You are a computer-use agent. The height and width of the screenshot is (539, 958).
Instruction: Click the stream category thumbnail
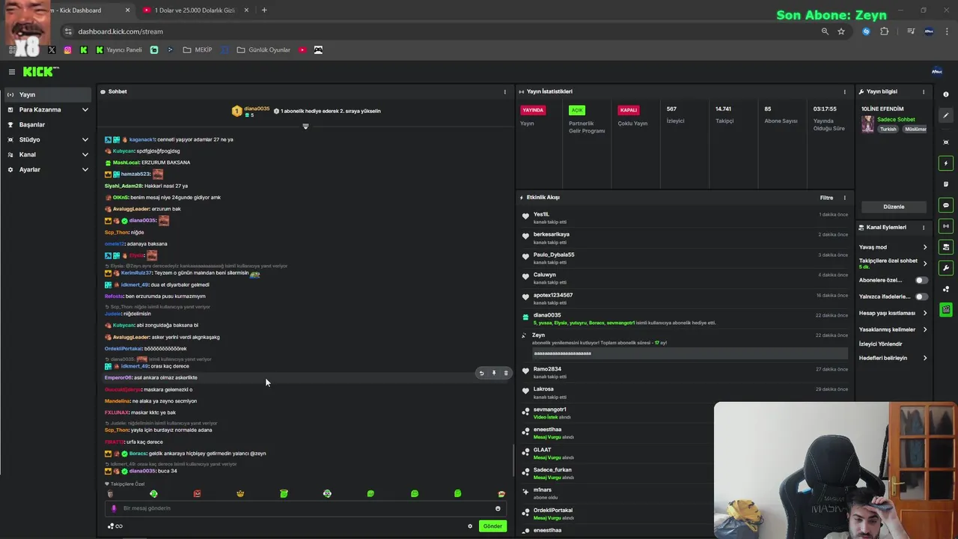click(x=867, y=124)
